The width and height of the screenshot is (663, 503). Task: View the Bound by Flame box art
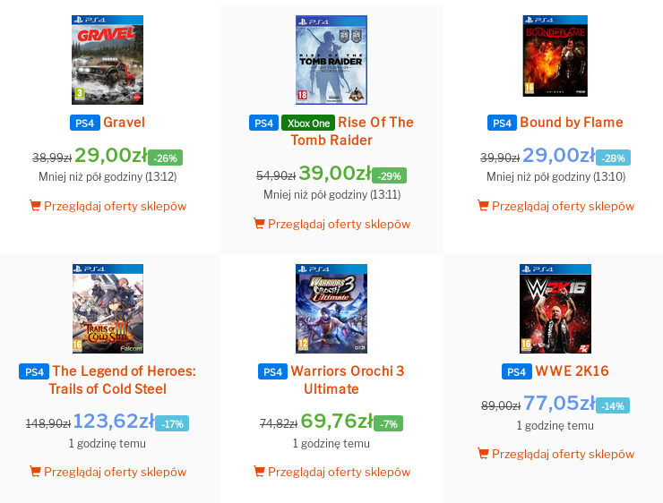coord(555,55)
